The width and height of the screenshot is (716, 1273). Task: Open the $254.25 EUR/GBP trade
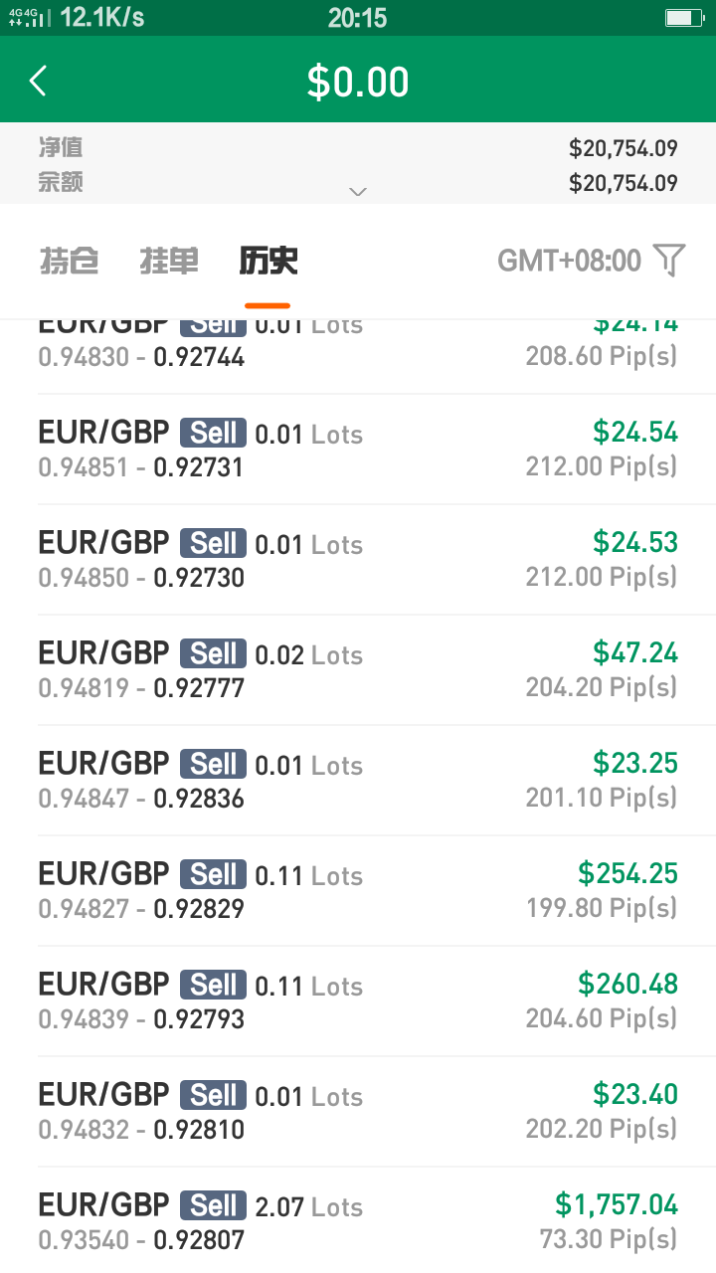358,891
